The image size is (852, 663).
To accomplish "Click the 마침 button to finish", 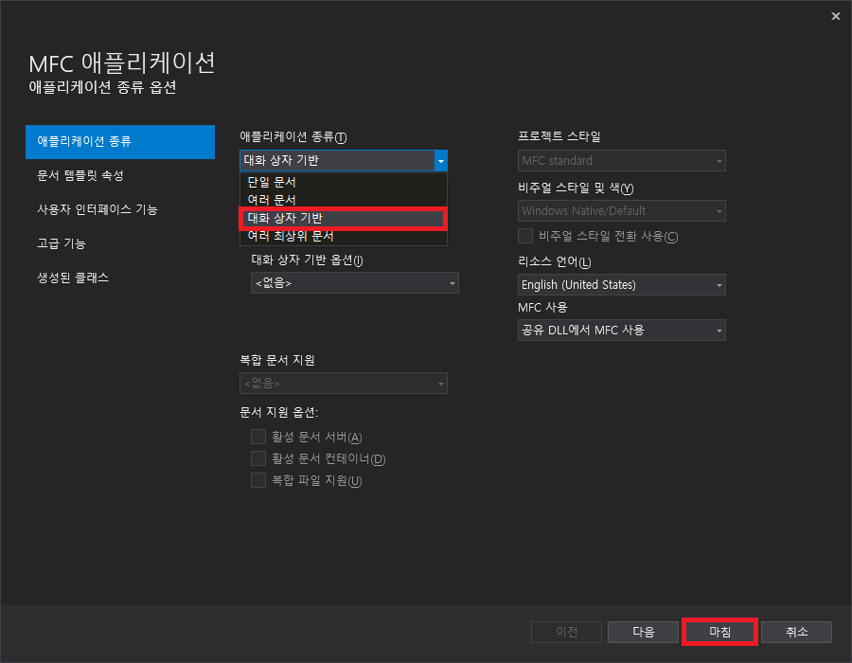I will click(719, 632).
